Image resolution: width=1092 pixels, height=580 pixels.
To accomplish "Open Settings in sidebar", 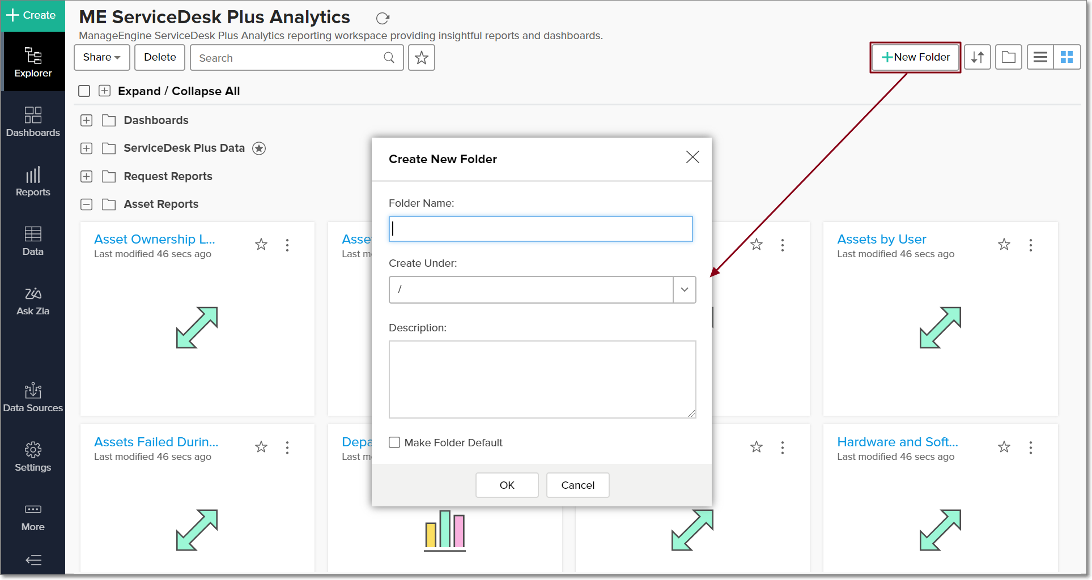I will coord(33,457).
